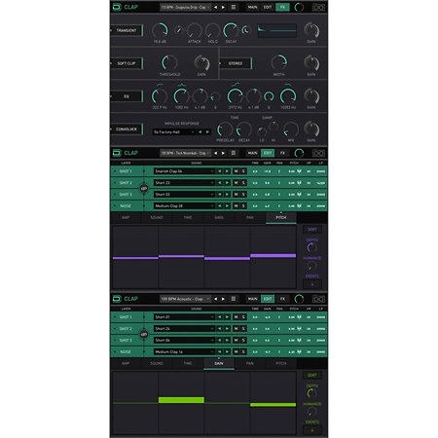438x438 pixels.
Task: Open the Snarish Clap 04 sound dropdown
Action: pyautogui.click(x=184, y=171)
